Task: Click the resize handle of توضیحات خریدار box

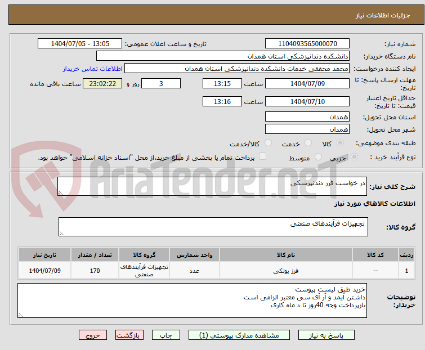Action: pyautogui.click(x=20, y=315)
